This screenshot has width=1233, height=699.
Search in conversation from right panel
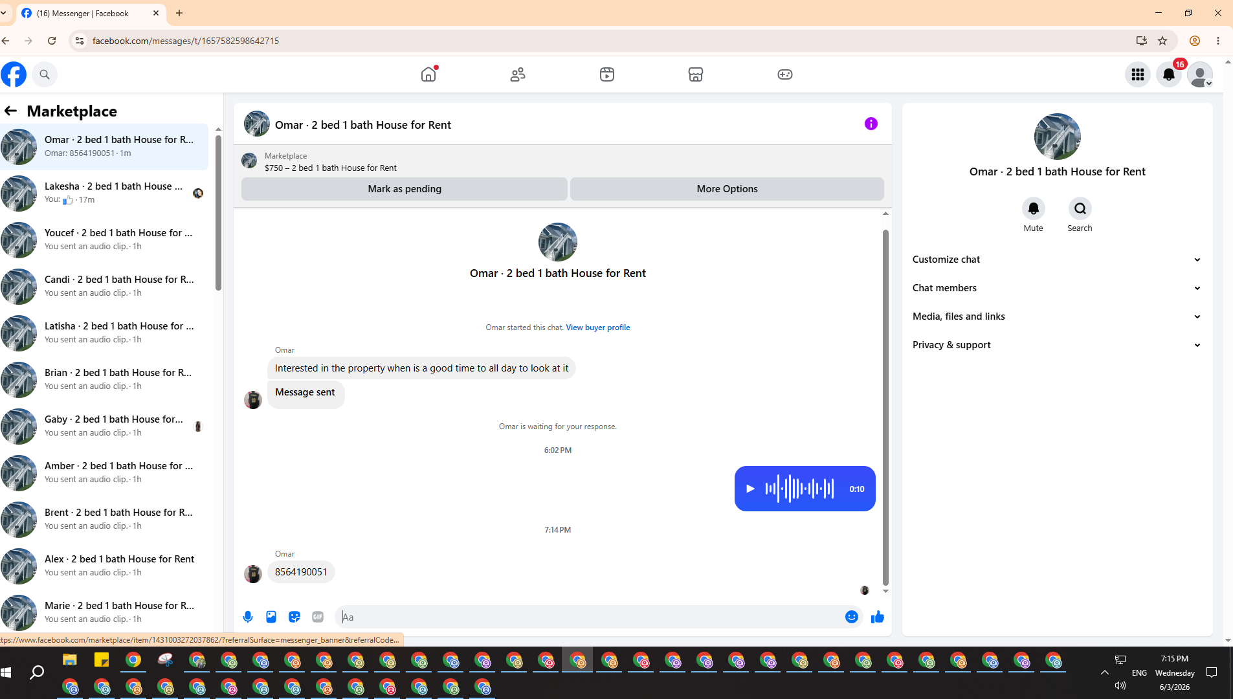(1080, 208)
